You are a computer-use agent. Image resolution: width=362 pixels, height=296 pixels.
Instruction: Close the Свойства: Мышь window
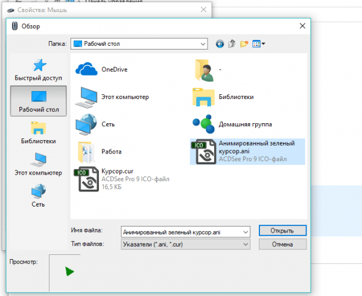pyautogui.click(x=204, y=10)
